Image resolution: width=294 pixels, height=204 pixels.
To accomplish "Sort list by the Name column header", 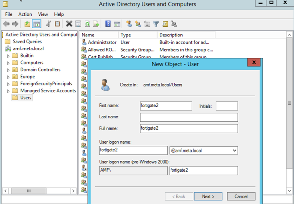I will tap(99, 35).
